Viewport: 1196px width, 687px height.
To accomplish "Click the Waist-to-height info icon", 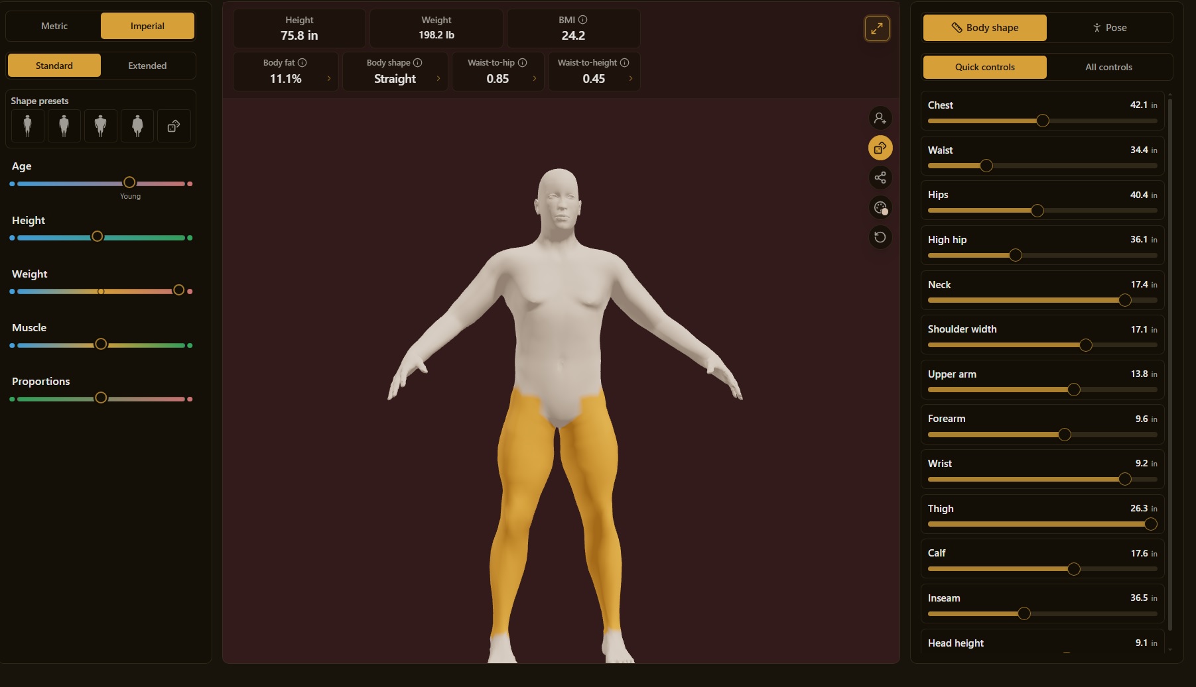I will tap(625, 62).
